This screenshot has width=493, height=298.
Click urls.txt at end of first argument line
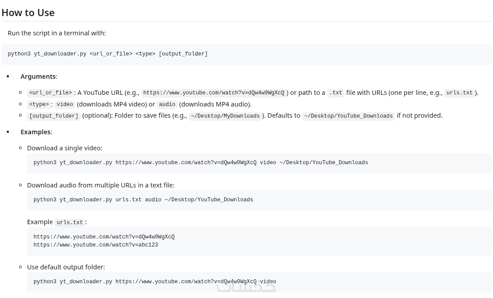[459, 93]
